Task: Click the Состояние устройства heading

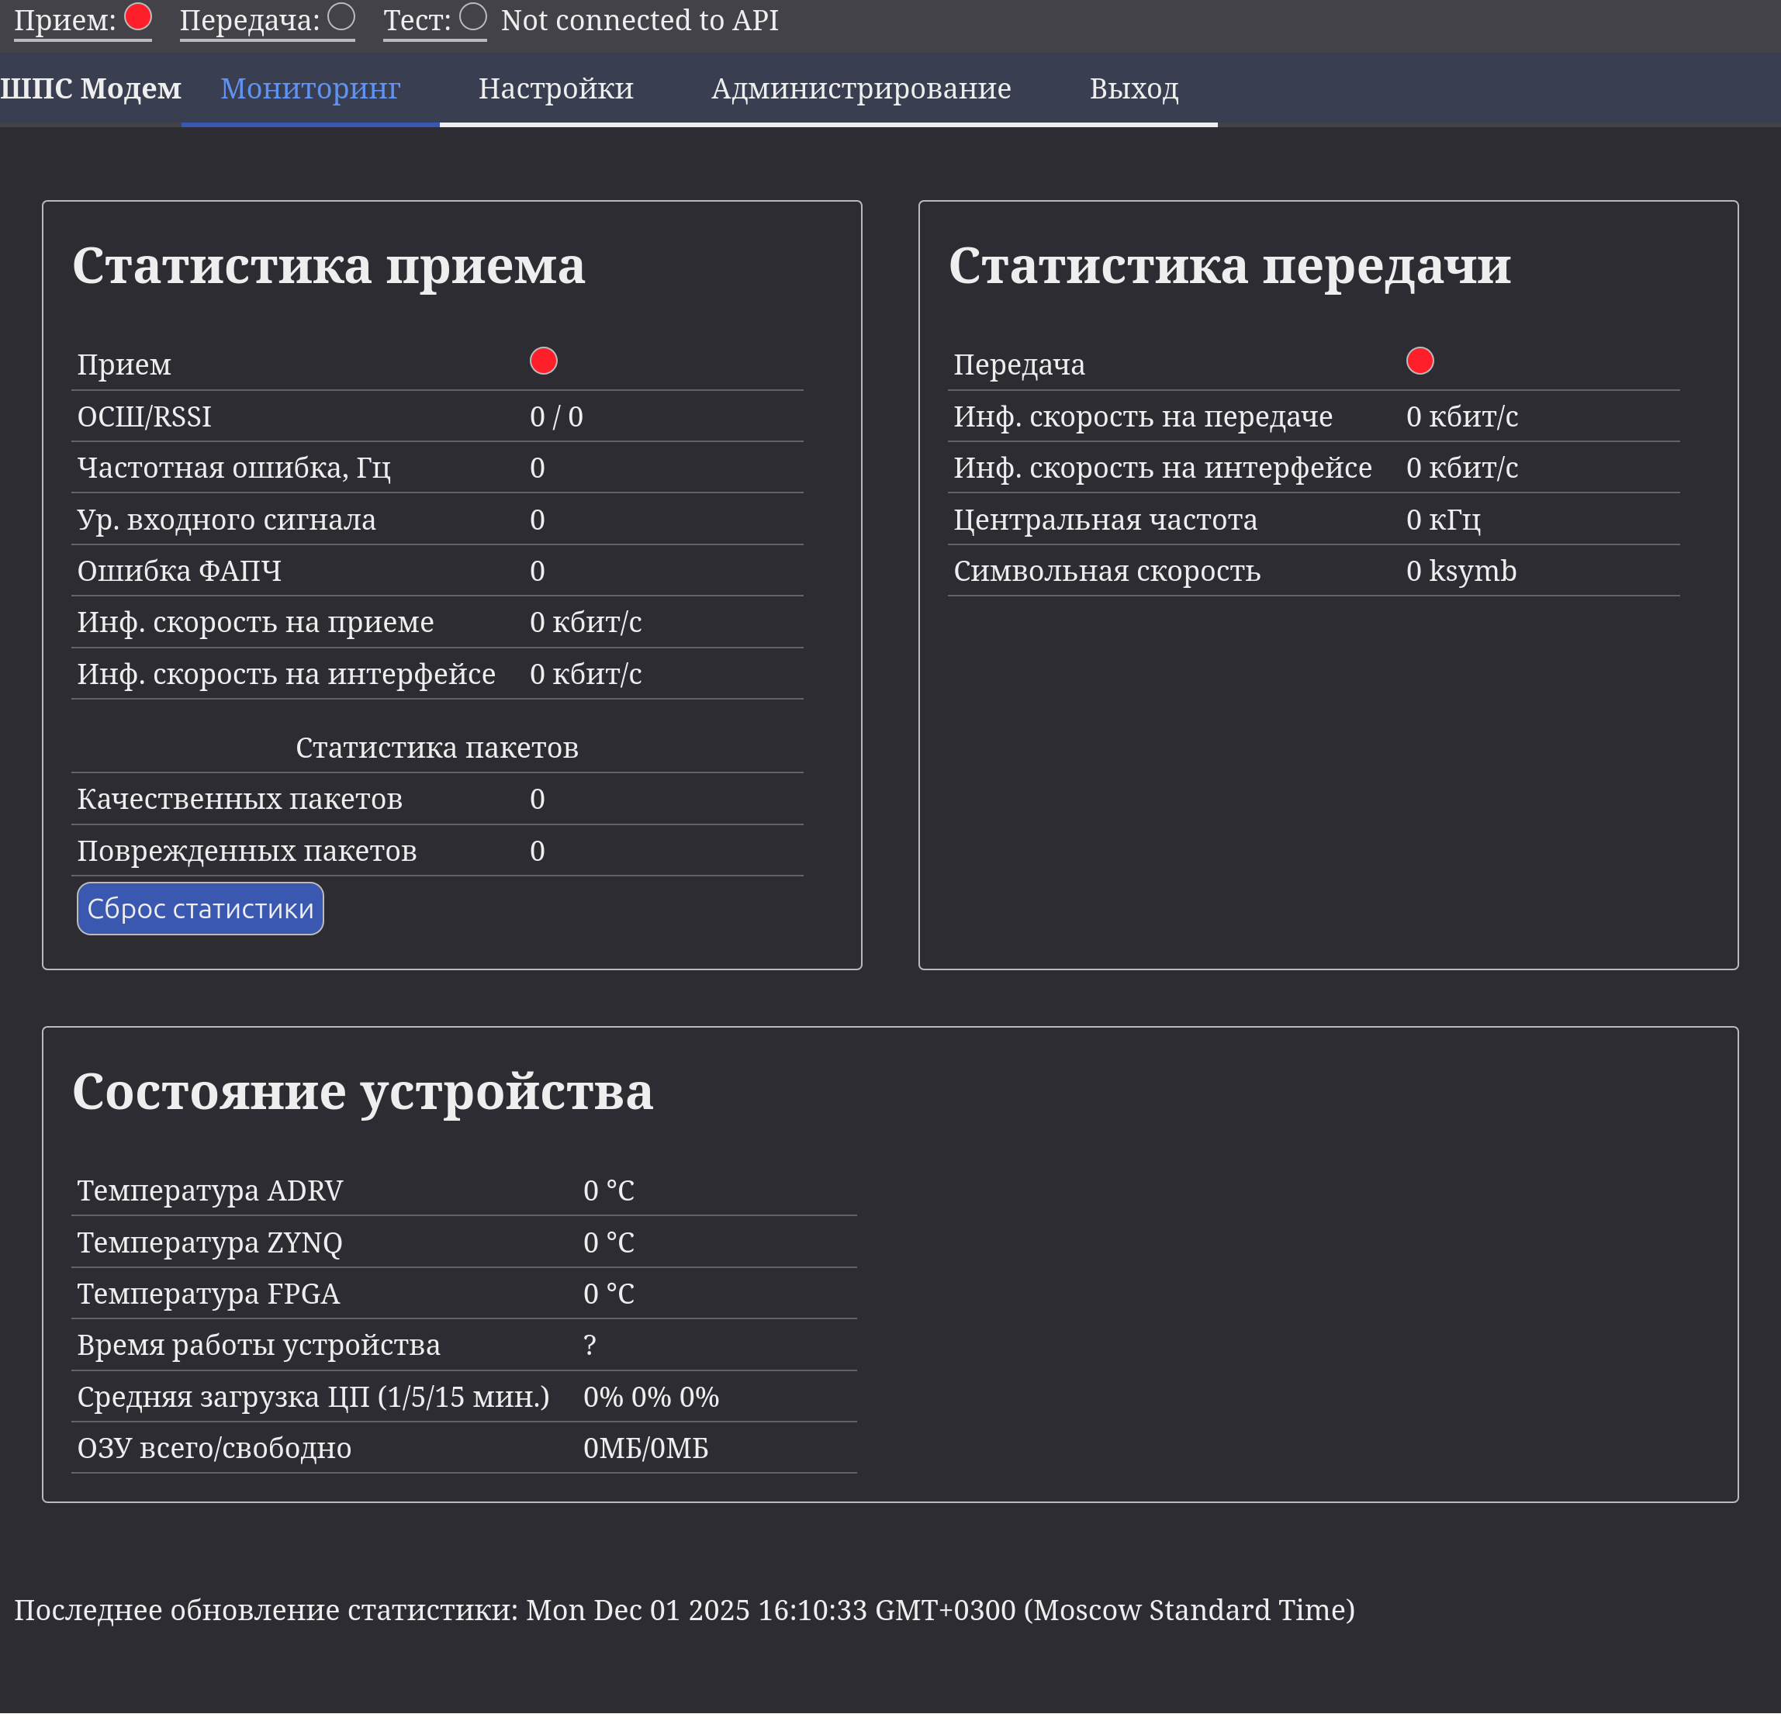Action: pos(361,1092)
